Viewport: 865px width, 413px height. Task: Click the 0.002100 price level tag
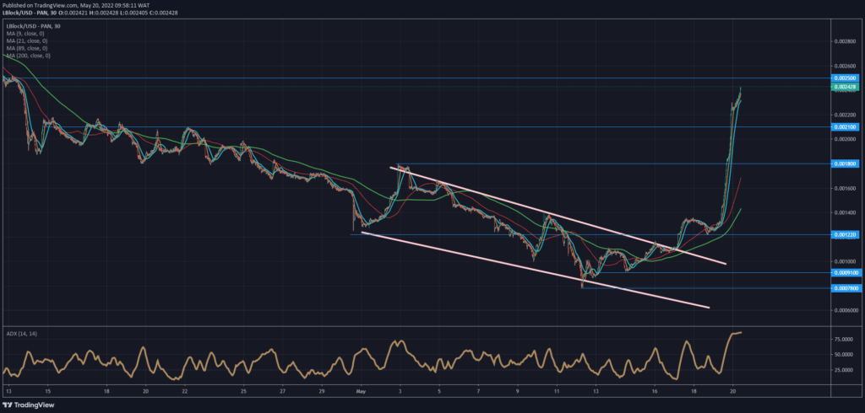pyautogui.click(x=845, y=126)
